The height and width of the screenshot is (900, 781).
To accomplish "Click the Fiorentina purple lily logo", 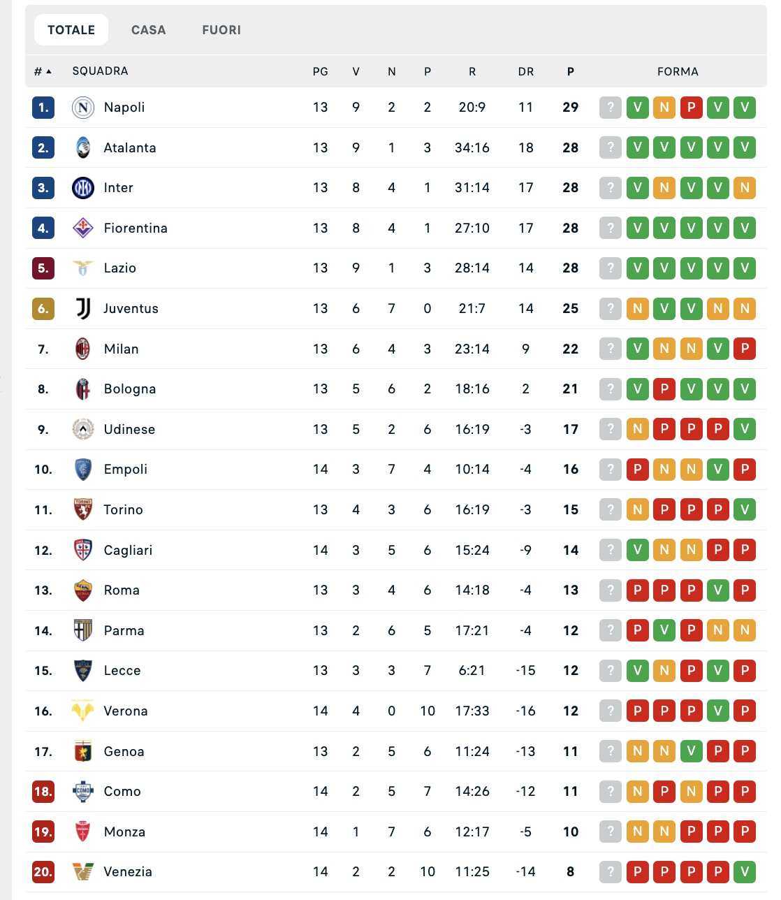I will point(83,228).
